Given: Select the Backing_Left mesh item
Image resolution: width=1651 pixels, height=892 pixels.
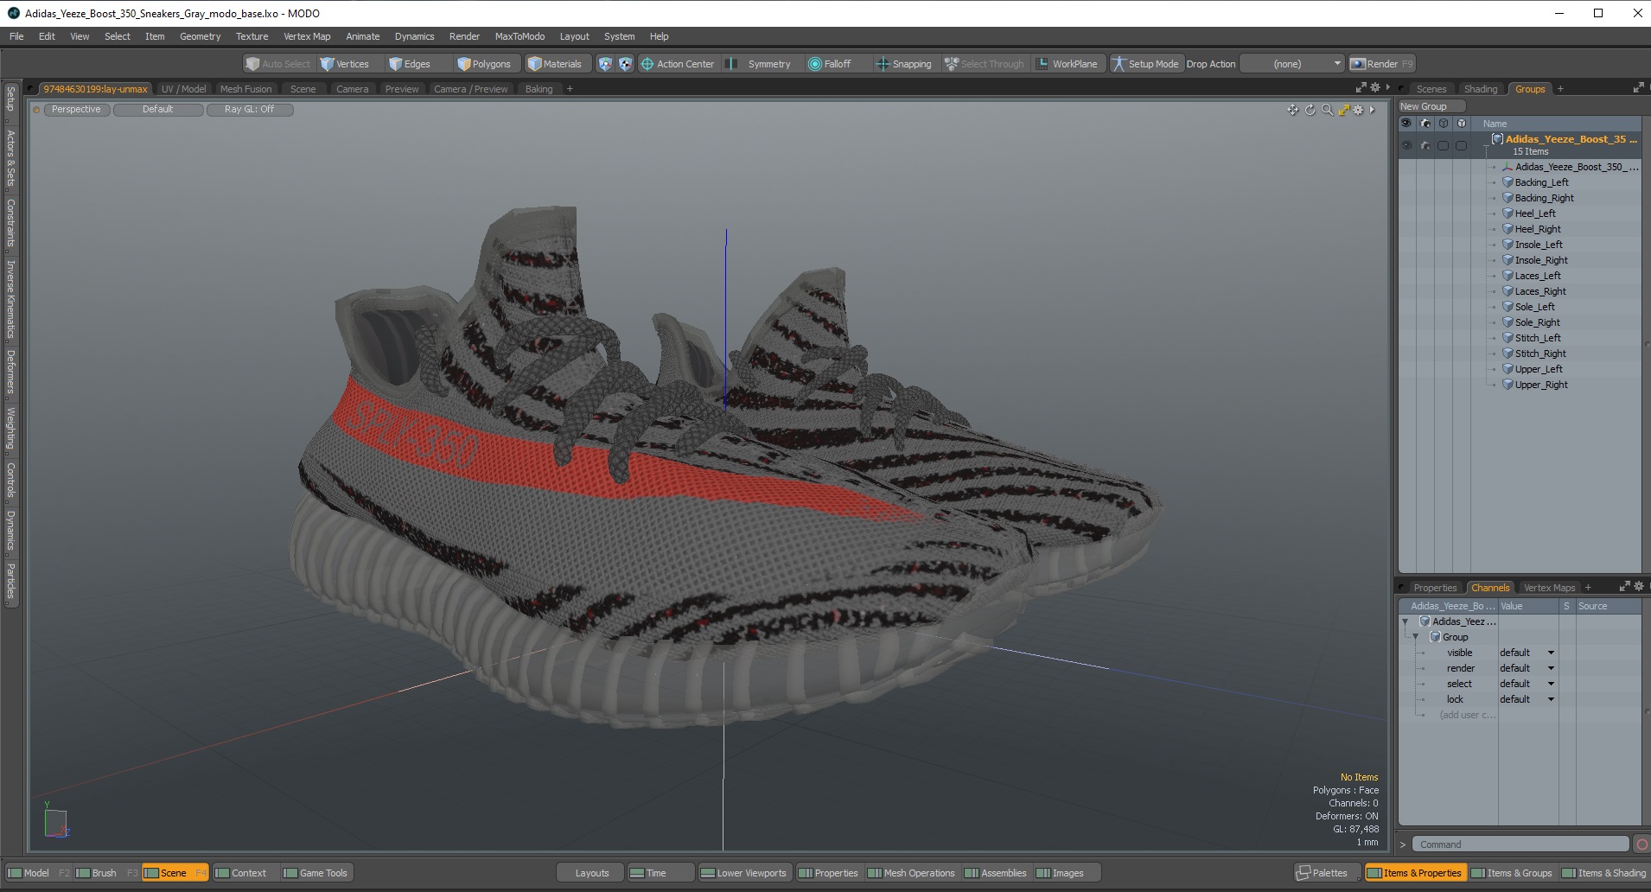Looking at the screenshot, I should [x=1541, y=182].
